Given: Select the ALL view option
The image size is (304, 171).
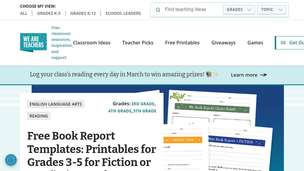Looking at the screenshot, I should coord(24,13).
